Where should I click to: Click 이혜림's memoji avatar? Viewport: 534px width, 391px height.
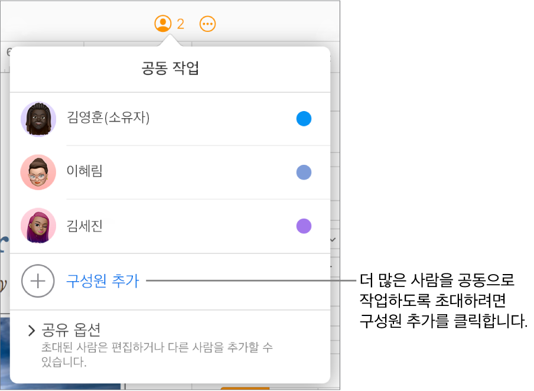pyautogui.click(x=38, y=172)
